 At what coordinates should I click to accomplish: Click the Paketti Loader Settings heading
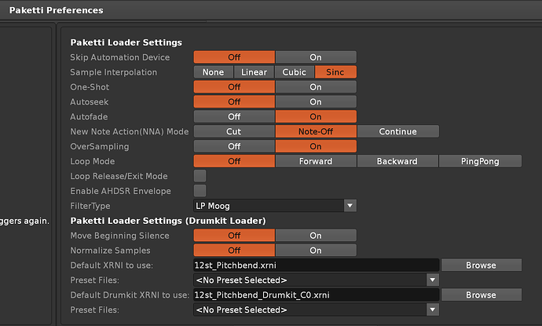tap(126, 42)
